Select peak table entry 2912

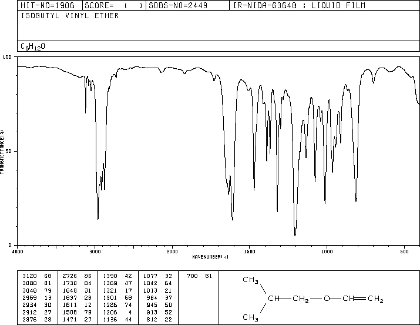29,313
